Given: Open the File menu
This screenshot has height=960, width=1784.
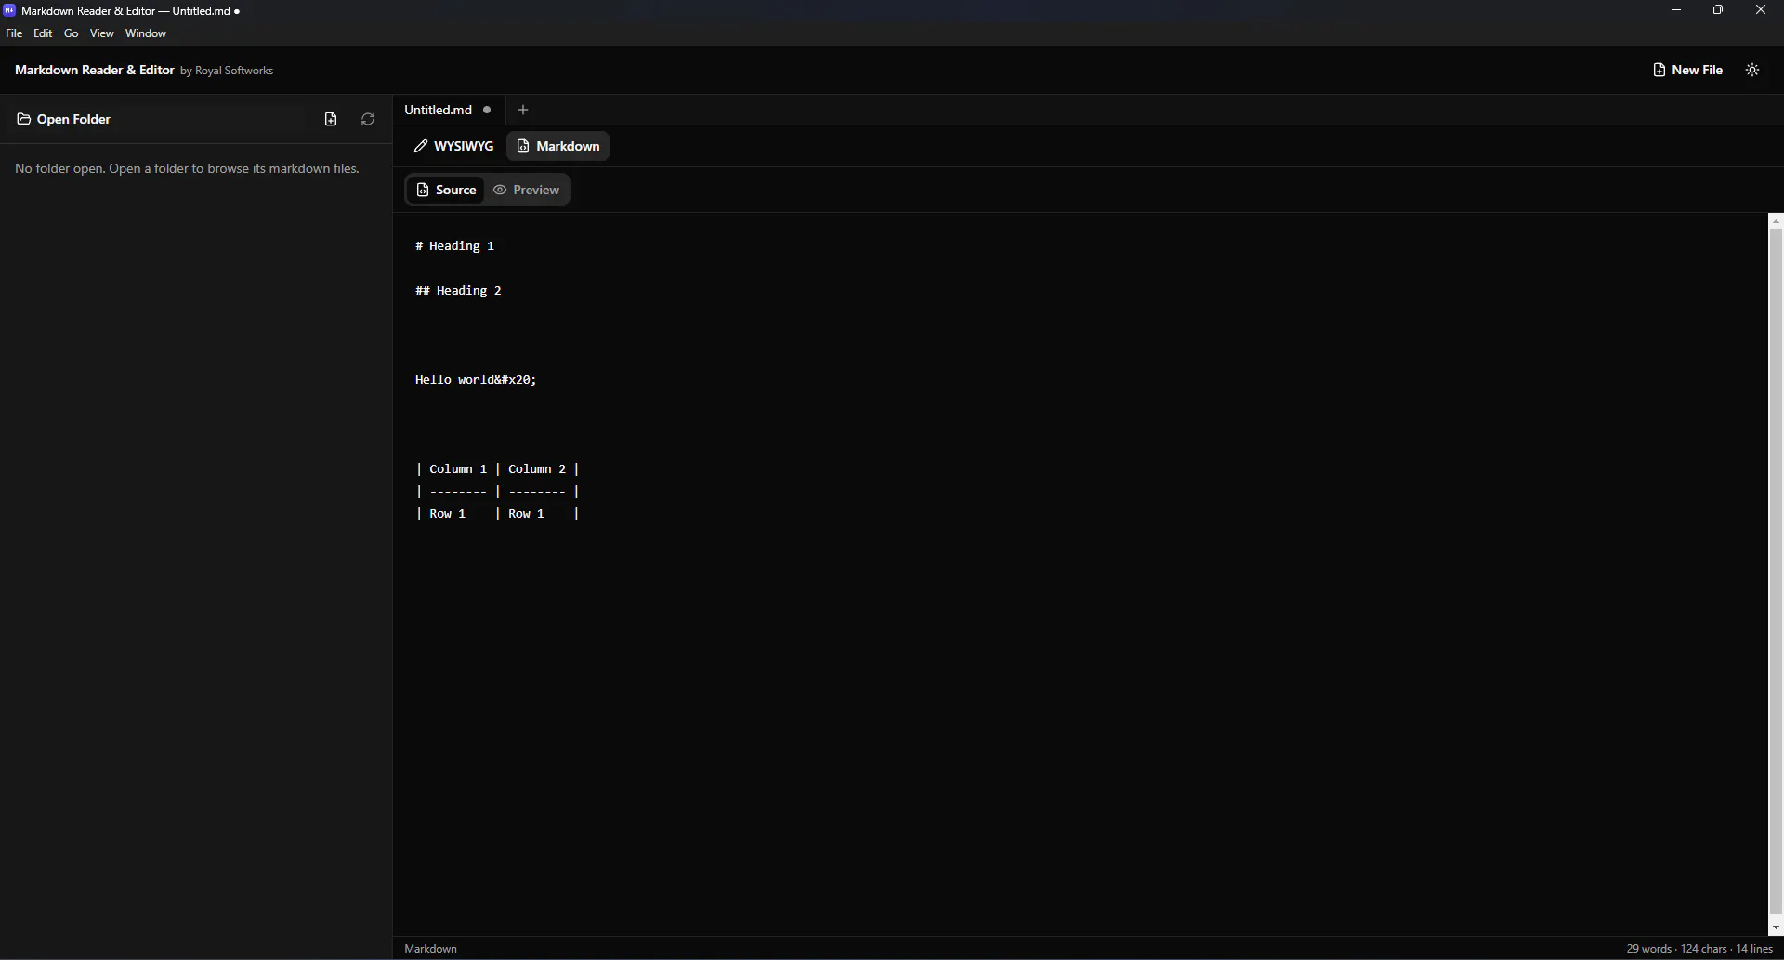Looking at the screenshot, I should [14, 33].
